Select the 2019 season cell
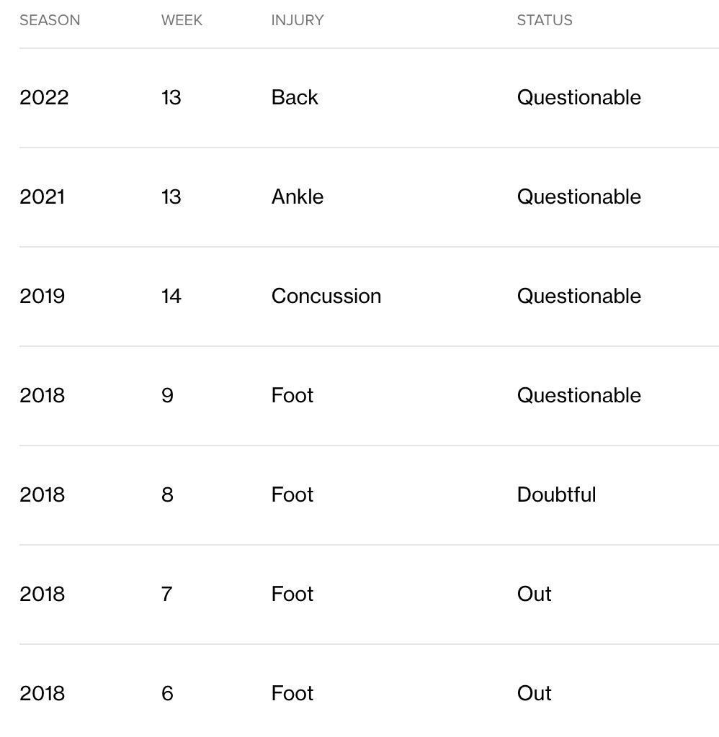 click(x=42, y=296)
